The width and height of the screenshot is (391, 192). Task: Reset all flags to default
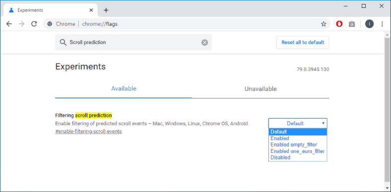(x=303, y=42)
